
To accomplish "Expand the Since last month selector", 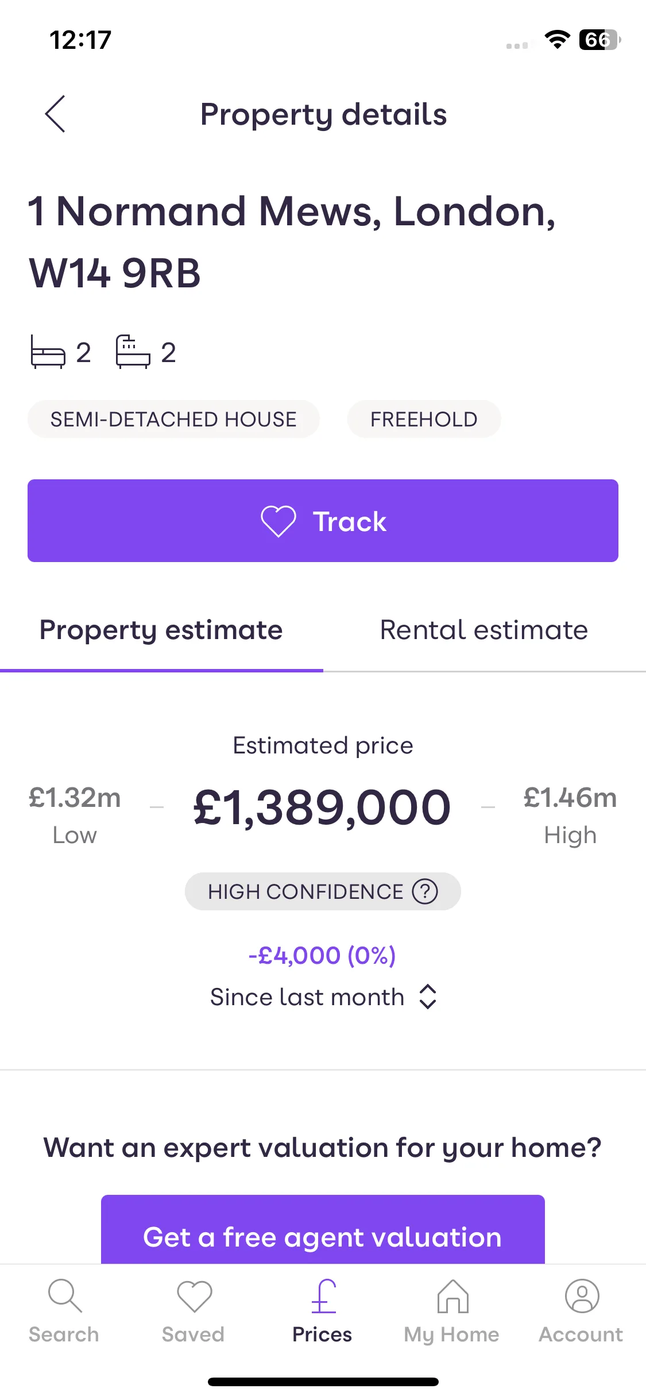I will coord(323,997).
